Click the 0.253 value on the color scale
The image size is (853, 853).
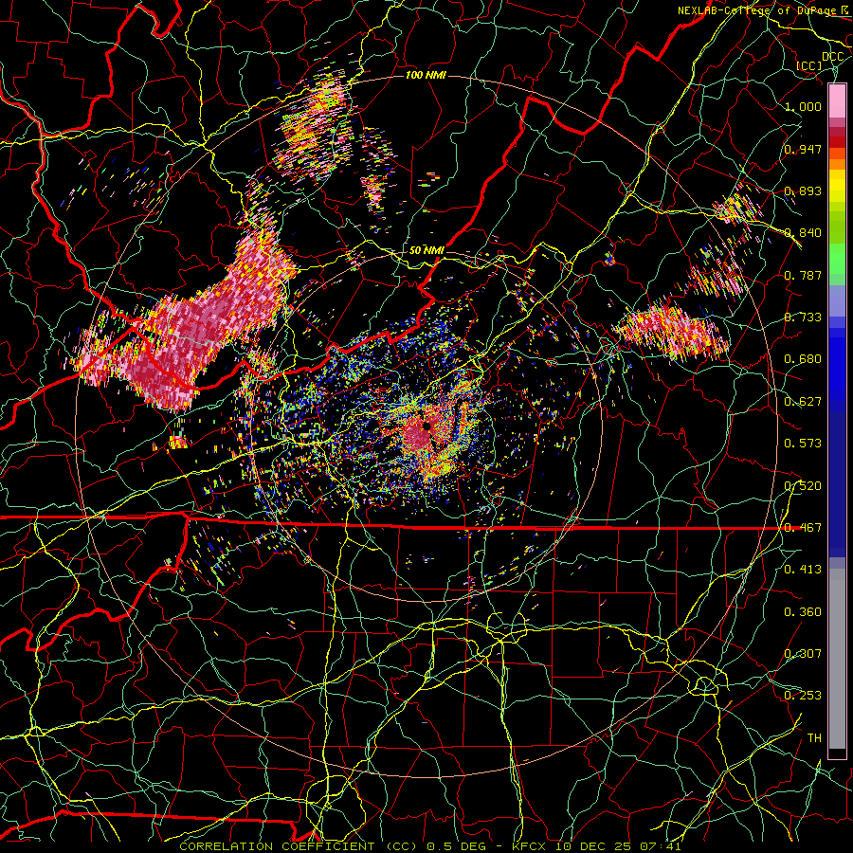click(803, 696)
